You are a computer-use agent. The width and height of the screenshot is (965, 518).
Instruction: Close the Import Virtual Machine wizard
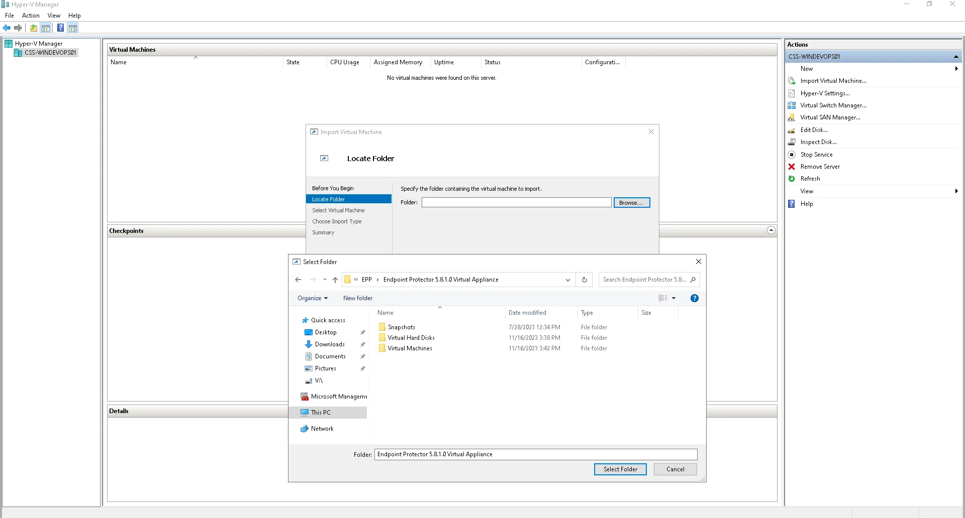651,132
